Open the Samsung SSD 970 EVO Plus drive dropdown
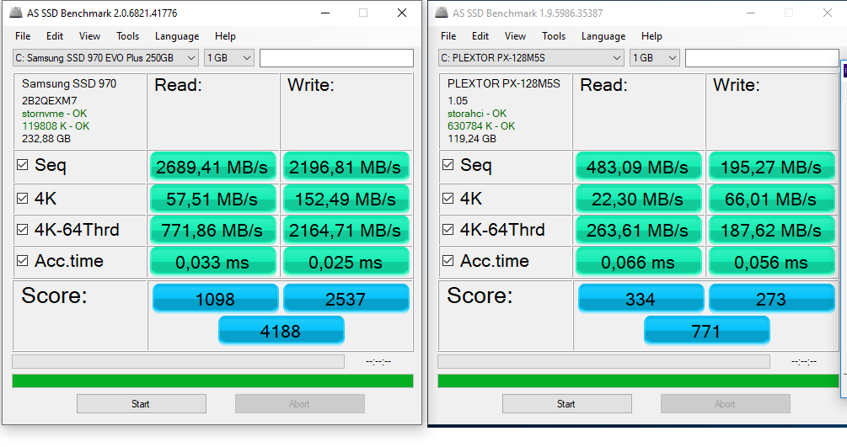Viewport: 847px width, 447px height. coord(105,58)
